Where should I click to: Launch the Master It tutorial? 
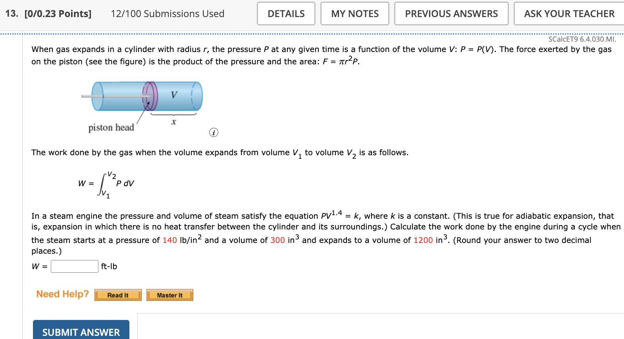[x=169, y=295]
